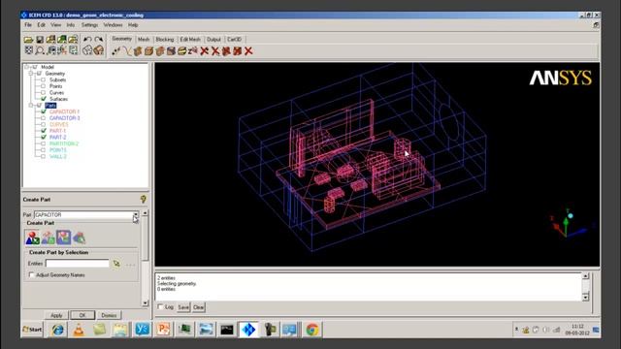Click the Fit Window icon

coord(28,50)
